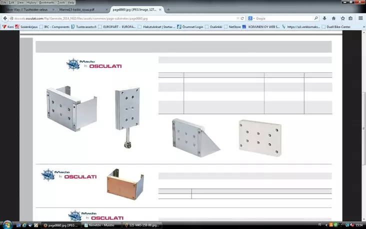
Task: Open the Tools menu
Action: (61, 2)
